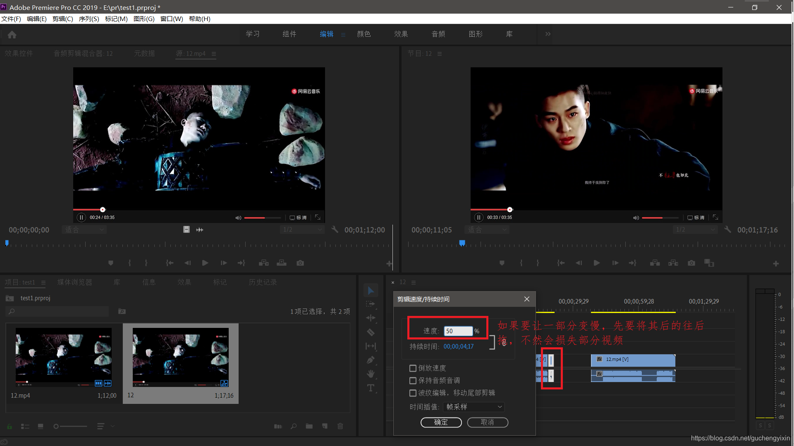The height and width of the screenshot is (446, 794).
Task: Export frame from Source monitor
Action: [300, 263]
